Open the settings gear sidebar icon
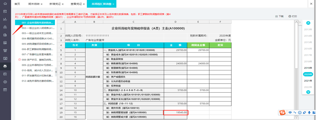Viewport: 316px width, 120px height. pos(5,82)
